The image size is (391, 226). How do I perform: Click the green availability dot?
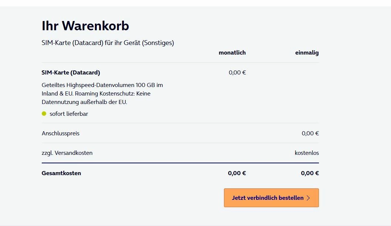44,114
